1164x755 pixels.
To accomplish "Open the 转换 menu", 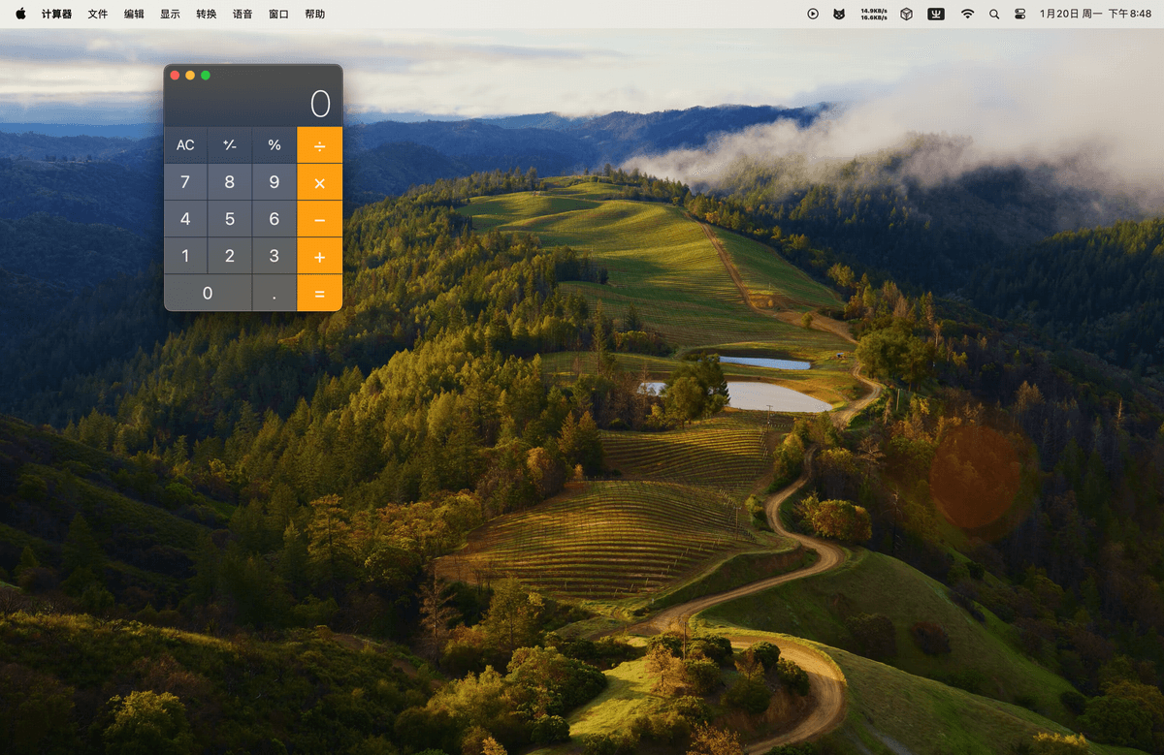I will (207, 15).
